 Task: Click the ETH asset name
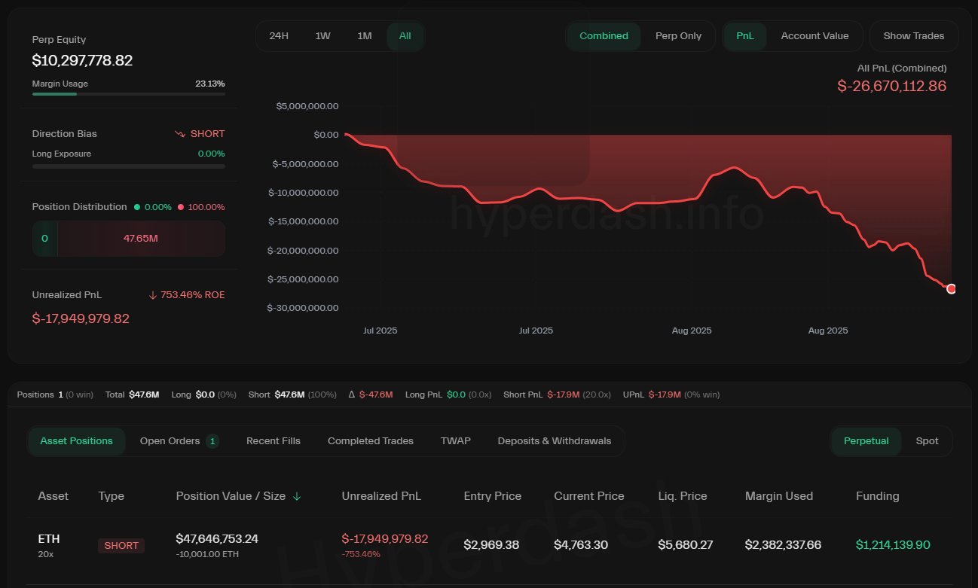[49, 539]
